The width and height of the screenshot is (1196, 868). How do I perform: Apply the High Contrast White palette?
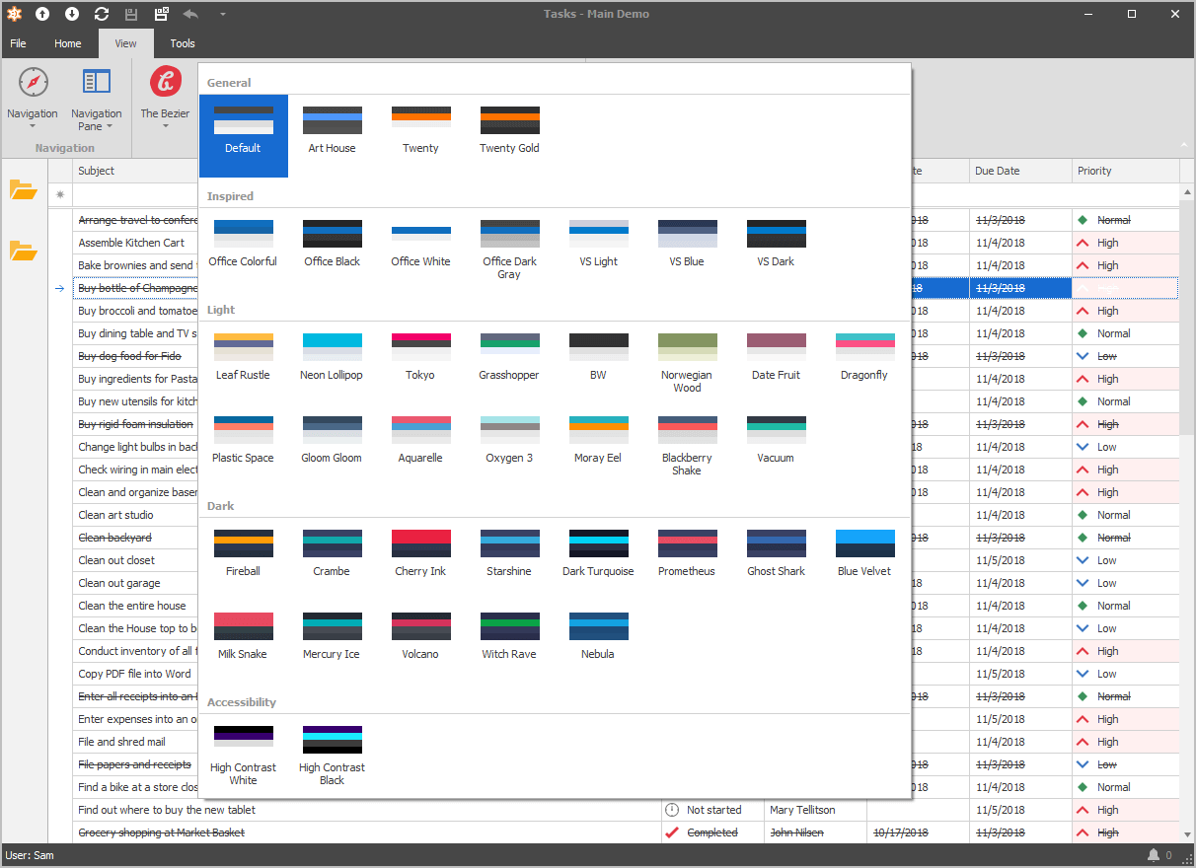pyautogui.click(x=244, y=756)
